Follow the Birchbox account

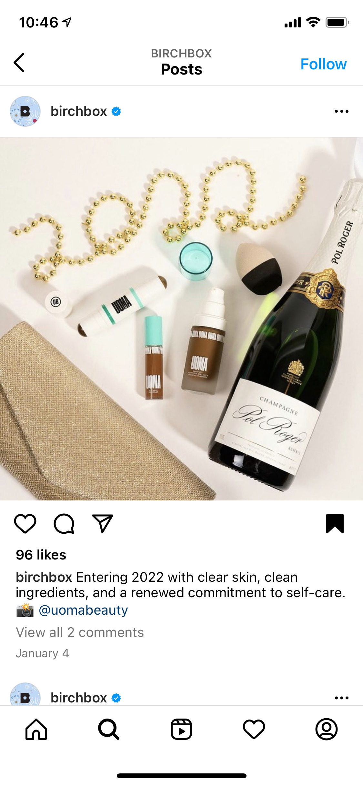pos(324,64)
